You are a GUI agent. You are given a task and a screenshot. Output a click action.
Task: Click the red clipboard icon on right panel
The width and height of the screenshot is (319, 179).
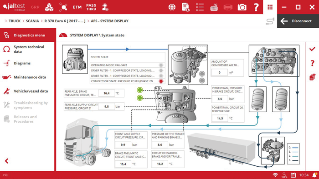pyautogui.click(x=312, y=77)
